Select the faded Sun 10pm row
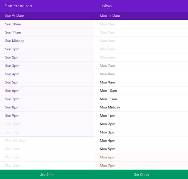The image size is (188, 179). 47,124
